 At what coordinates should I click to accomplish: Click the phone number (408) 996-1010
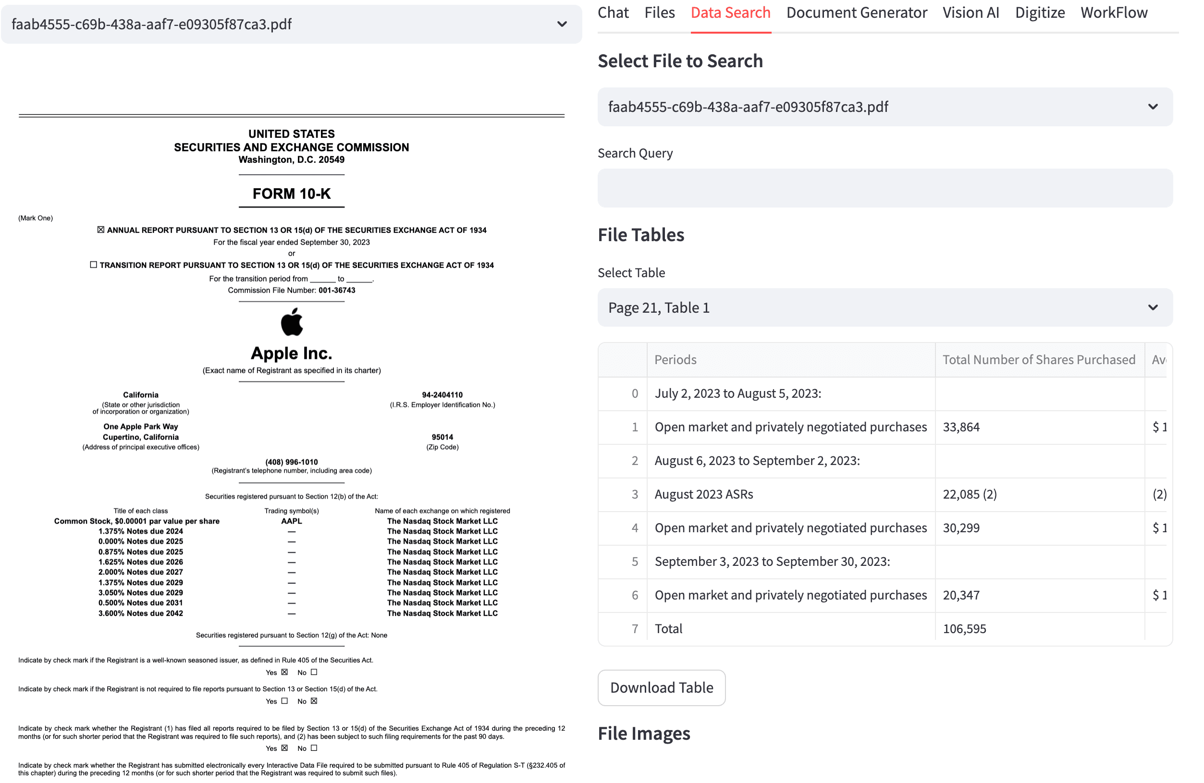291,462
